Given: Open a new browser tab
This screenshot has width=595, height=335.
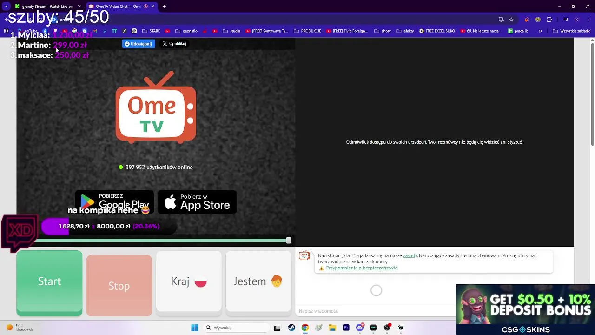Looking at the screenshot, I should click(164, 7).
